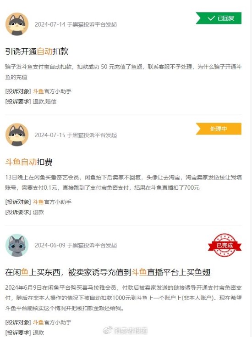Click the avatar of the 2024-07-14 complaint
Screen dimensions: 252x337
click(x=17, y=24)
